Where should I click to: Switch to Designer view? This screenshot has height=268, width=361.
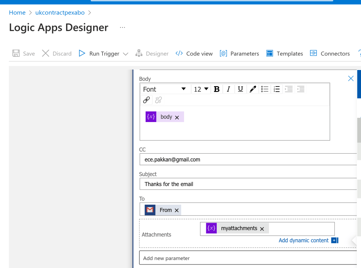pos(152,53)
